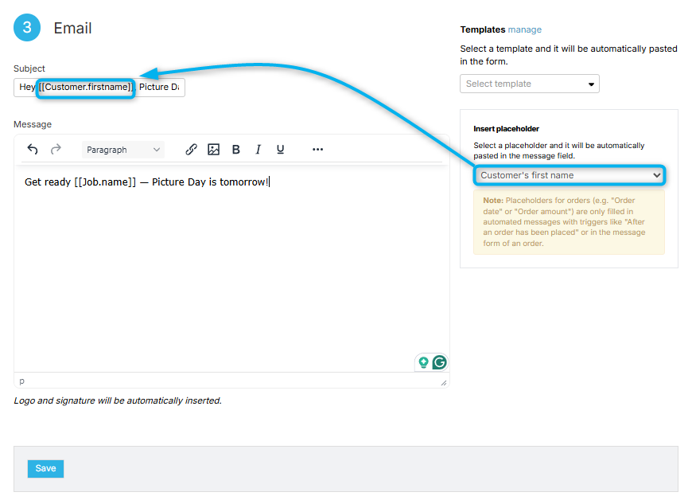Redo the edit in message editor
Image resolution: width=692 pixels, height=500 pixels.
[56, 150]
